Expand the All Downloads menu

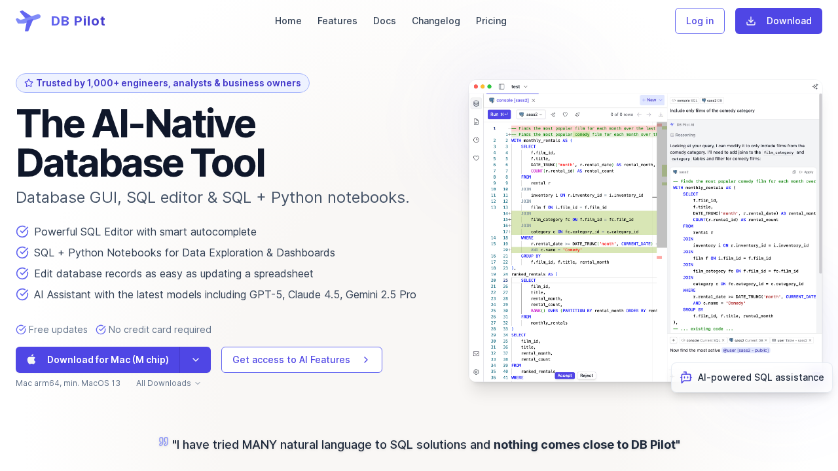168,383
